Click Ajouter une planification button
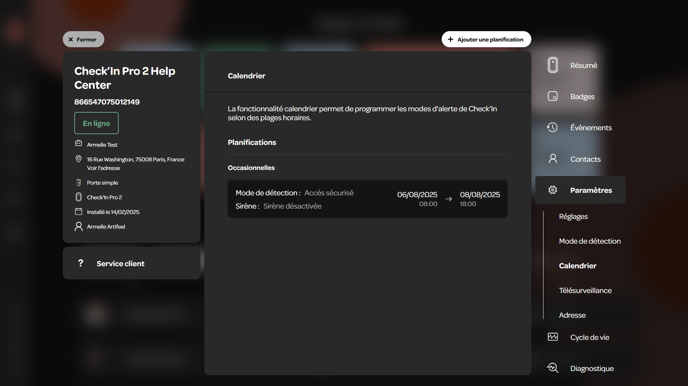 click(486, 39)
